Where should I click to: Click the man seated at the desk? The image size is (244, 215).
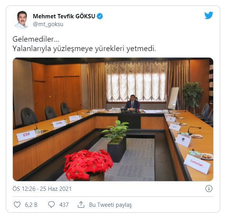coord(132,103)
